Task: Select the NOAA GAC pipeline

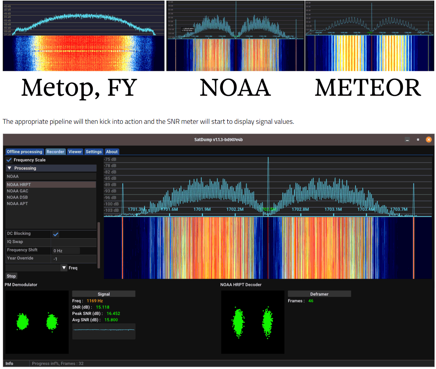Action: pyautogui.click(x=17, y=191)
